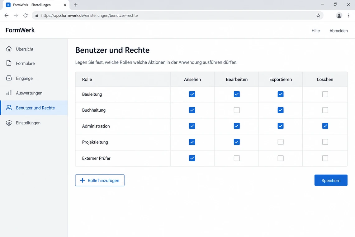The height and width of the screenshot is (237, 355).
Task: Click the Übersicht home icon
Action: (9, 49)
